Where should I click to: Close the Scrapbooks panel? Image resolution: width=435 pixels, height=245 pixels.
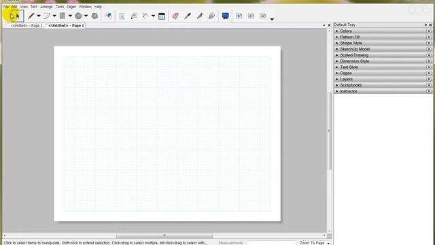(429, 85)
